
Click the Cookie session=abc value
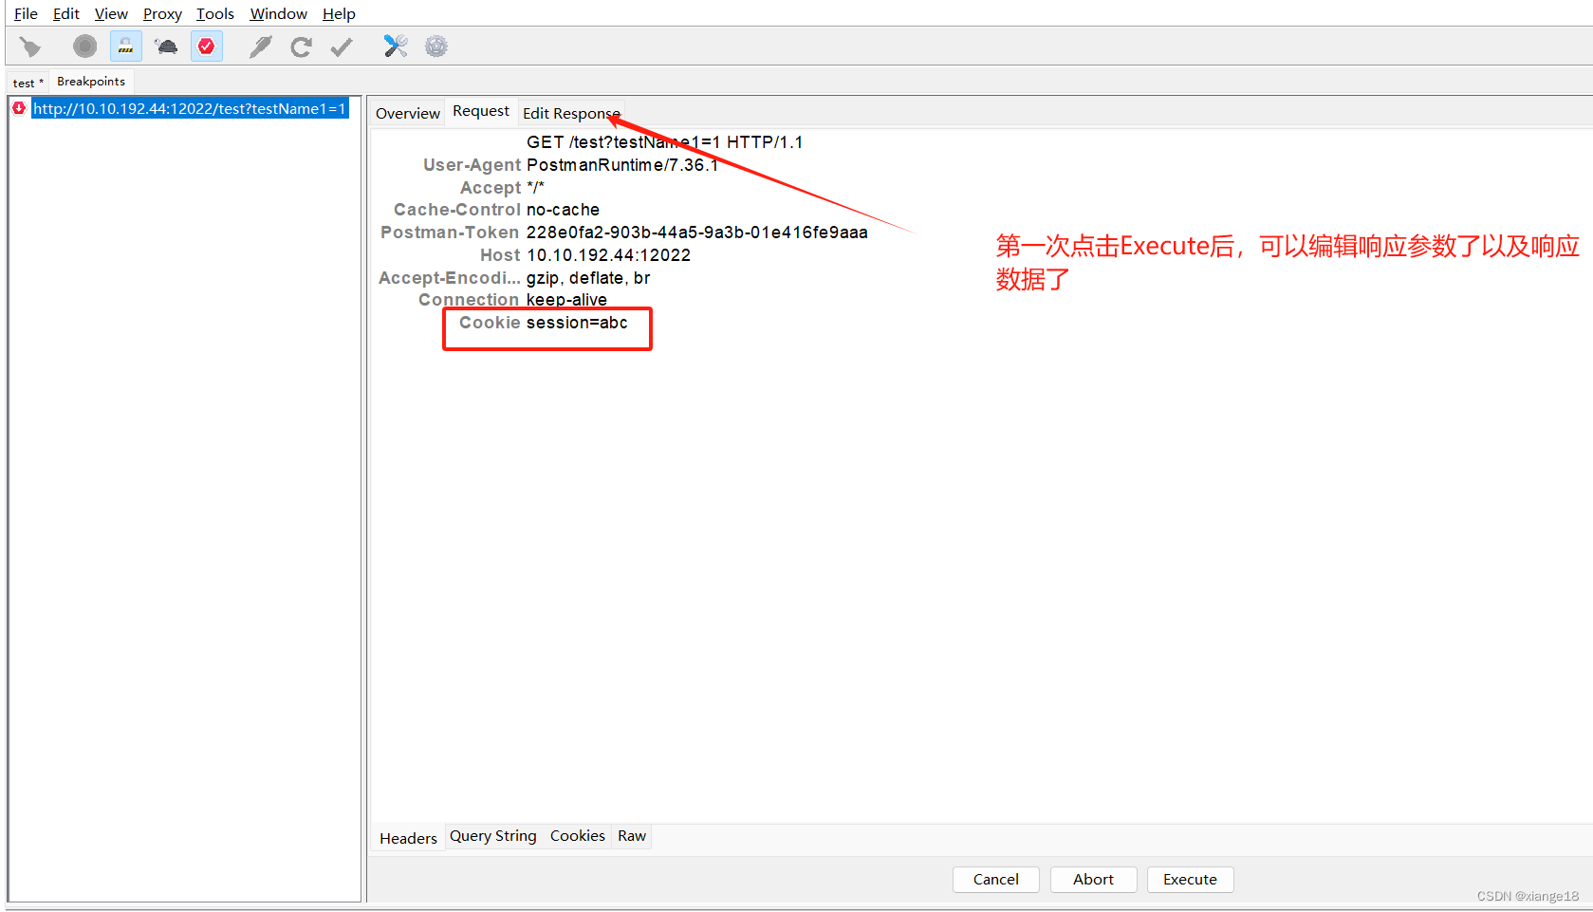click(577, 323)
